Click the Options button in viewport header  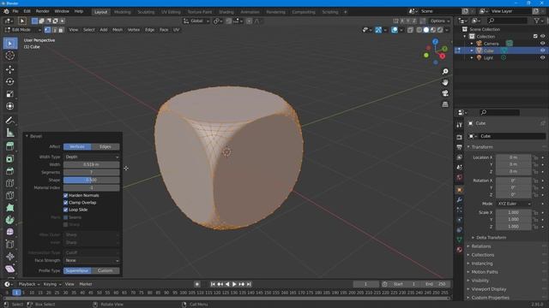tap(440, 21)
